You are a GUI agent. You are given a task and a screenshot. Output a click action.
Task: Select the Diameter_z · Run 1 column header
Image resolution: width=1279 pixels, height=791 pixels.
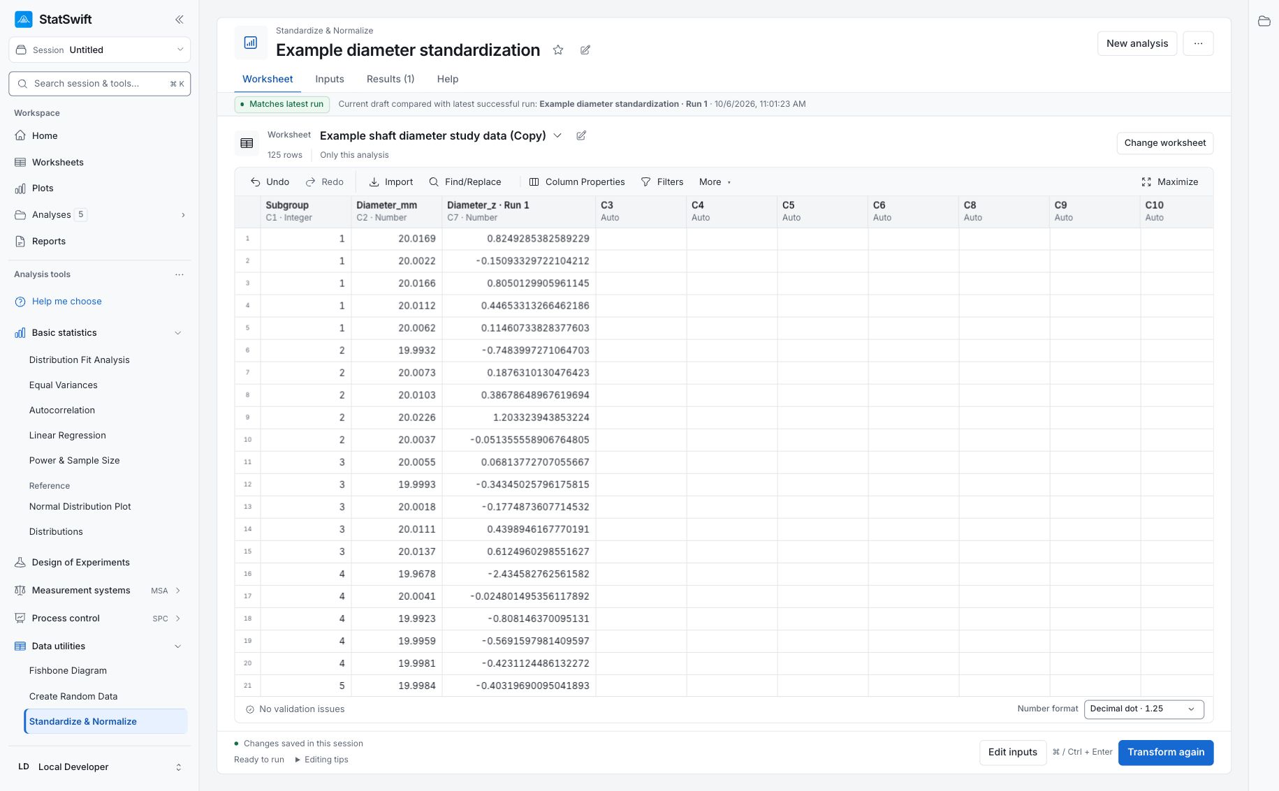(x=518, y=211)
